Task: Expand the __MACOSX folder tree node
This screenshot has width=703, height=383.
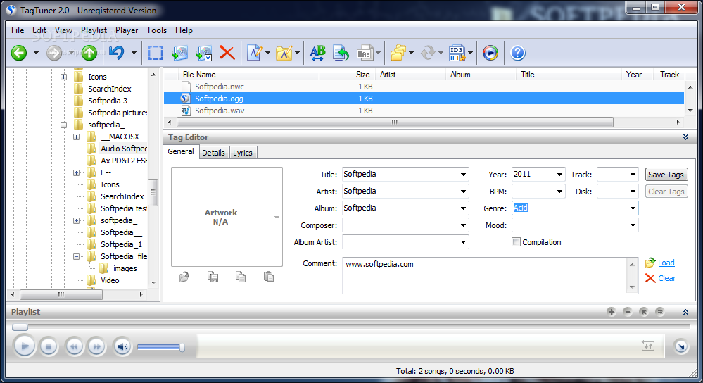Action: [x=77, y=137]
